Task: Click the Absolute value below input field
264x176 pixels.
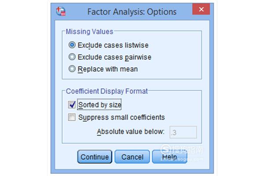Action: coord(183,132)
